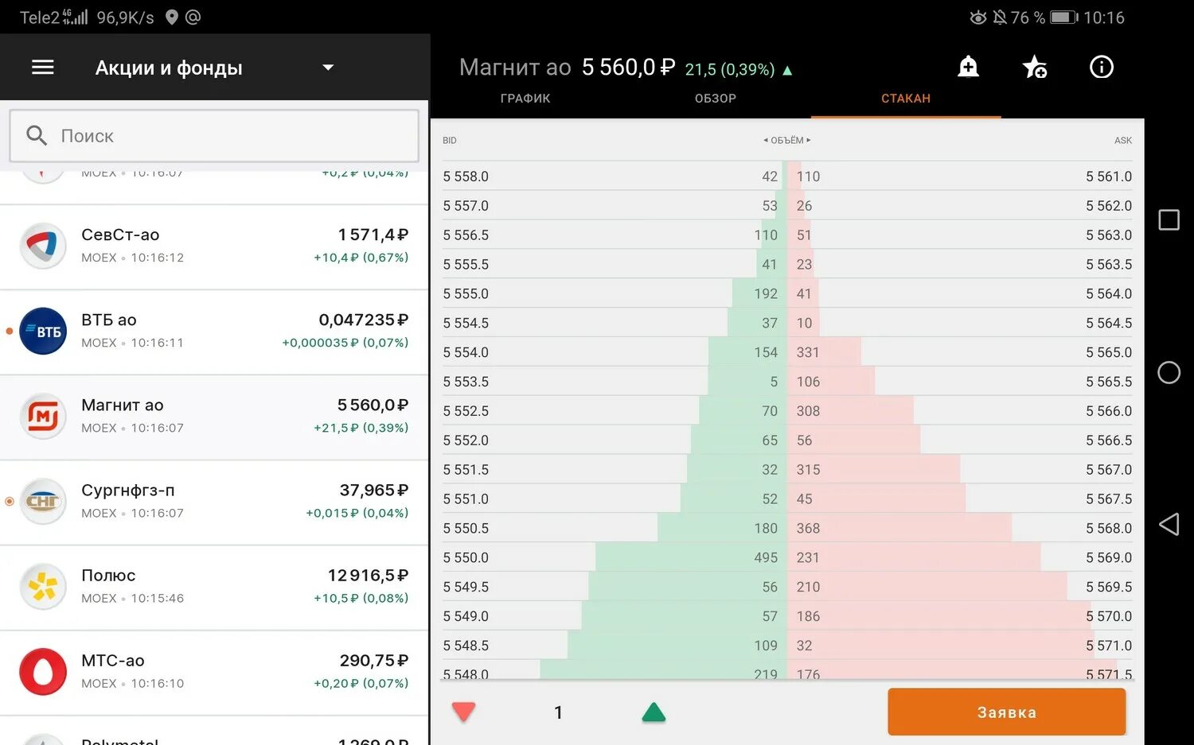Decrease quantity with red down arrow
The height and width of the screenshot is (745, 1194).
click(x=463, y=712)
